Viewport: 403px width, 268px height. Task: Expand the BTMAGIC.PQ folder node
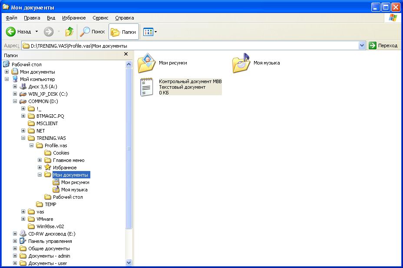[x=23, y=116]
